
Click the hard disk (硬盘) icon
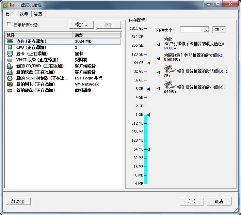[10, 91]
